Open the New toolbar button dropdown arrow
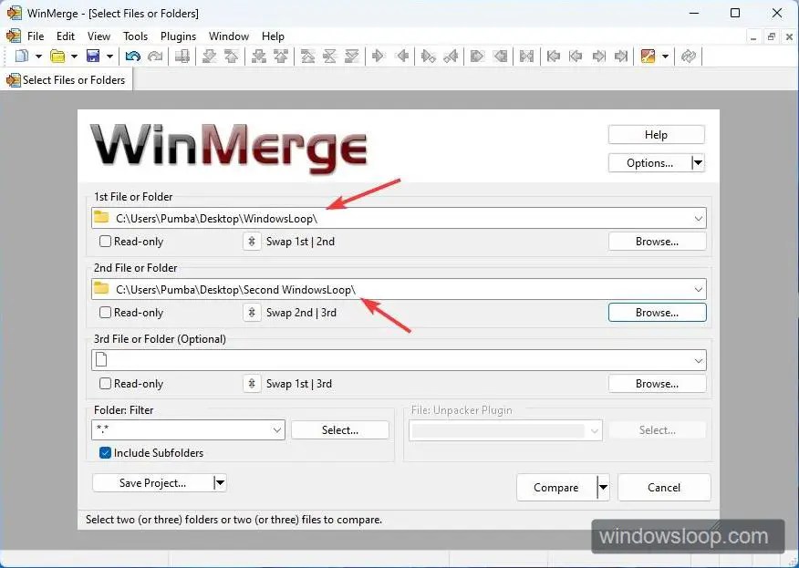 (38, 56)
